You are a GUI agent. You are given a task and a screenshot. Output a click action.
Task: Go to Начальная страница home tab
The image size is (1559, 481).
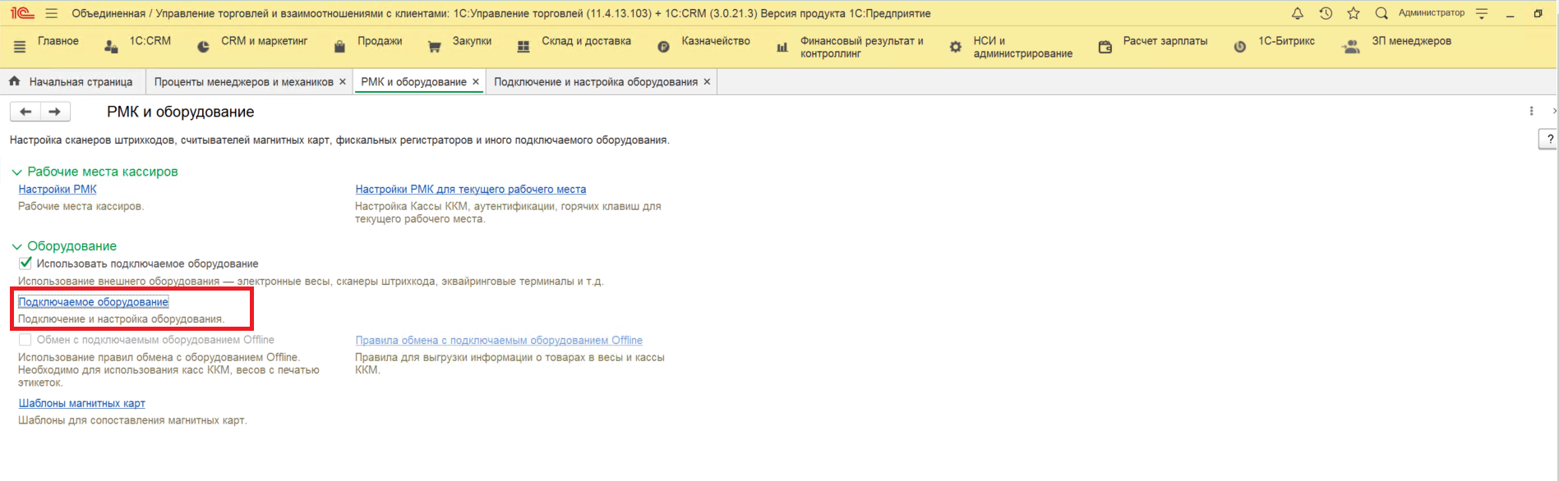pyautogui.click(x=71, y=82)
